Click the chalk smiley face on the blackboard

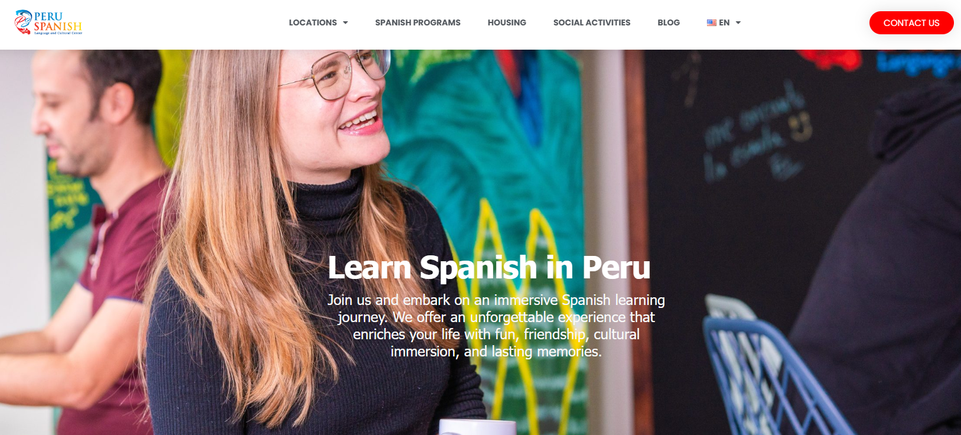tap(801, 127)
